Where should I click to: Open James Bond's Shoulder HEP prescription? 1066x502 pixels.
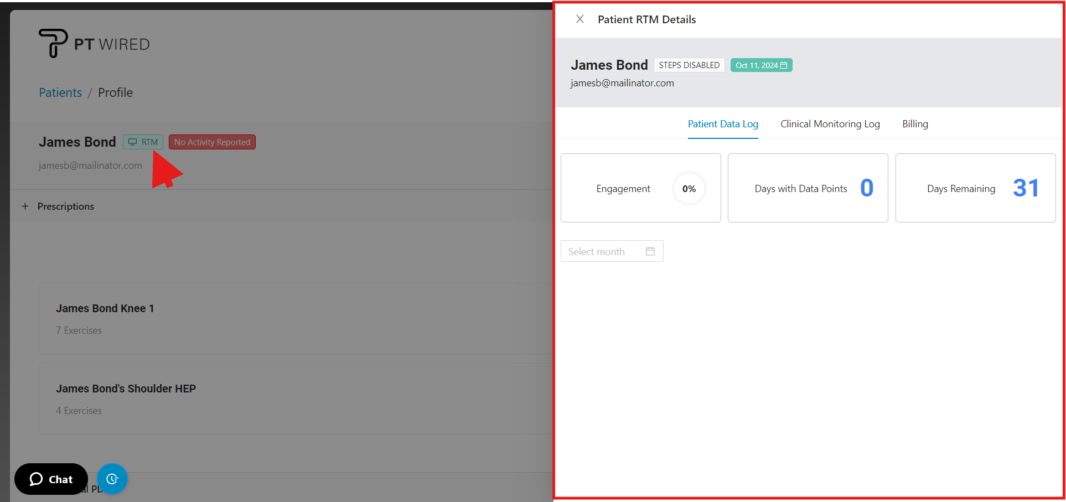(x=126, y=389)
